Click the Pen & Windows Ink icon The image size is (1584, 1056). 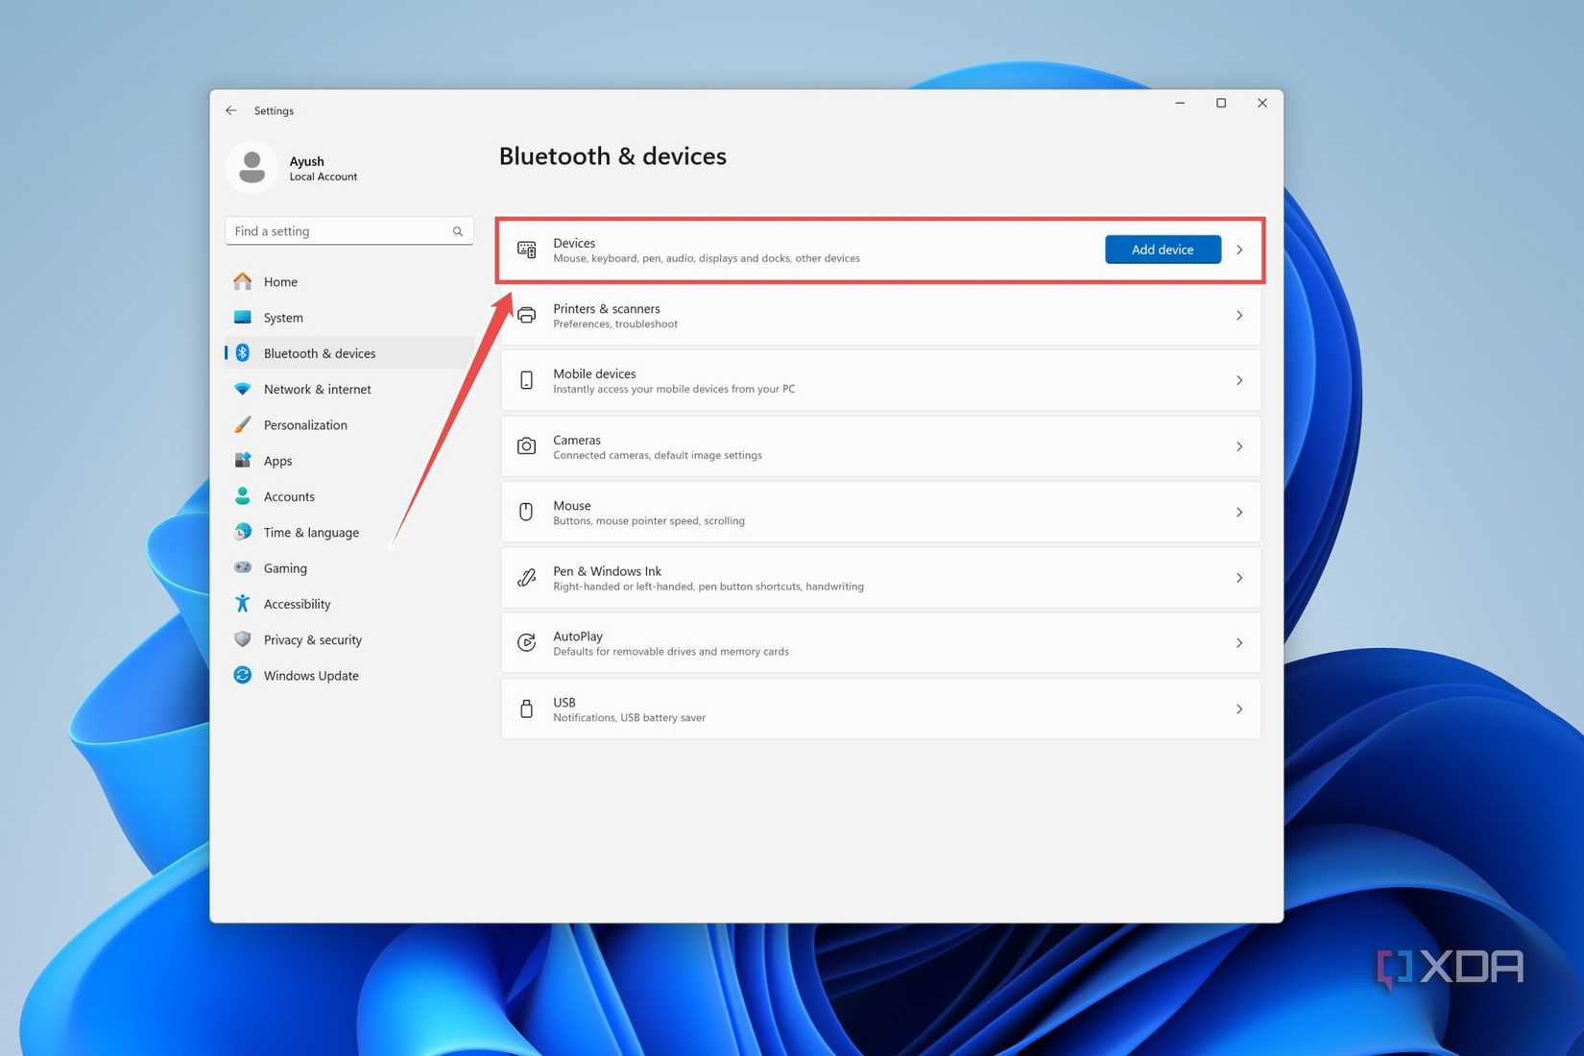(x=526, y=578)
